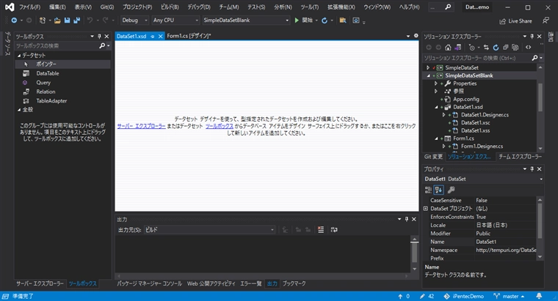The width and height of the screenshot is (558, 301).
Task: Switch views icon in Solution Explorer toolbar
Action: tap(457, 47)
